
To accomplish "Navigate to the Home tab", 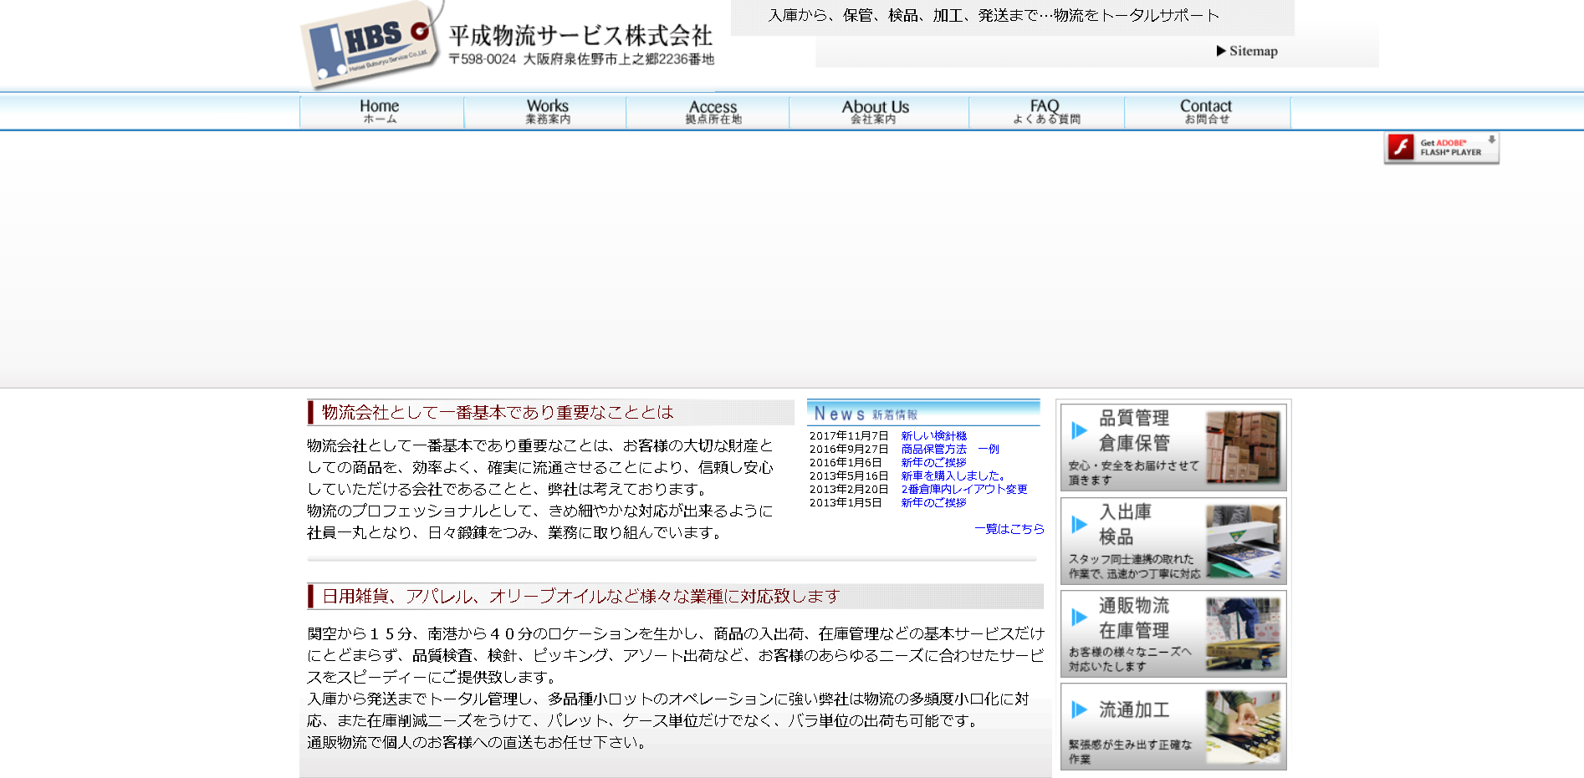I will click(378, 110).
